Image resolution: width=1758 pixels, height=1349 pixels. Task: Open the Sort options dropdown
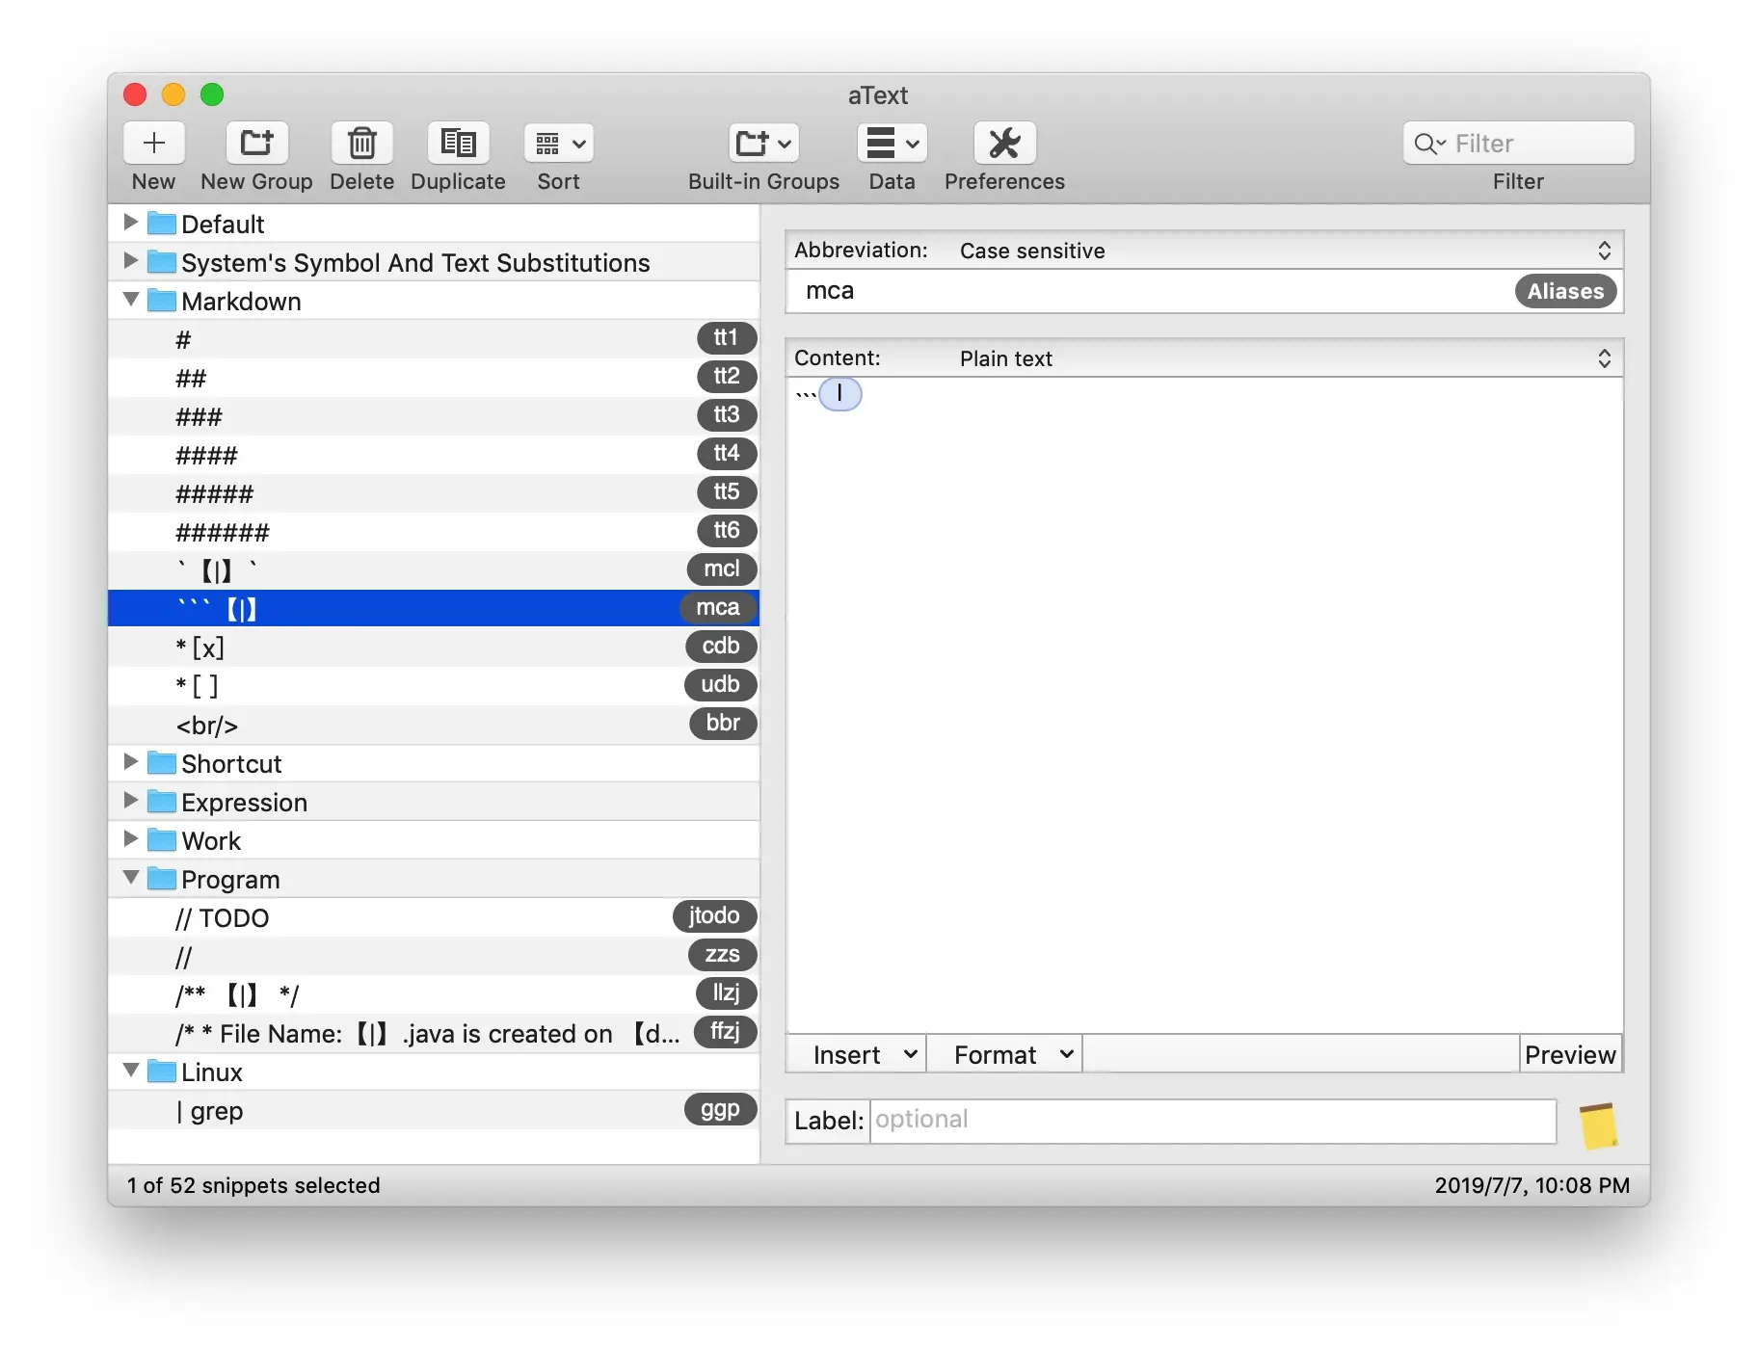tap(558, 144)
